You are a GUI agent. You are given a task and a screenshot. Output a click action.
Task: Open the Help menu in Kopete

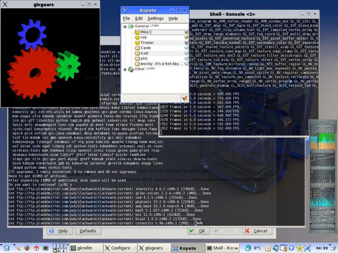173,19
